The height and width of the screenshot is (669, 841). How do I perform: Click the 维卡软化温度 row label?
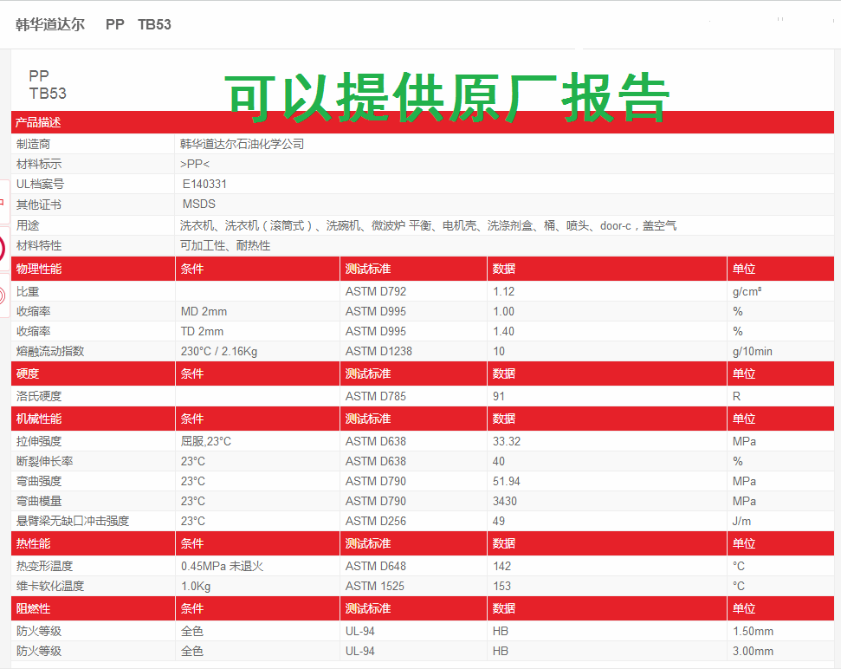[50, 586]
